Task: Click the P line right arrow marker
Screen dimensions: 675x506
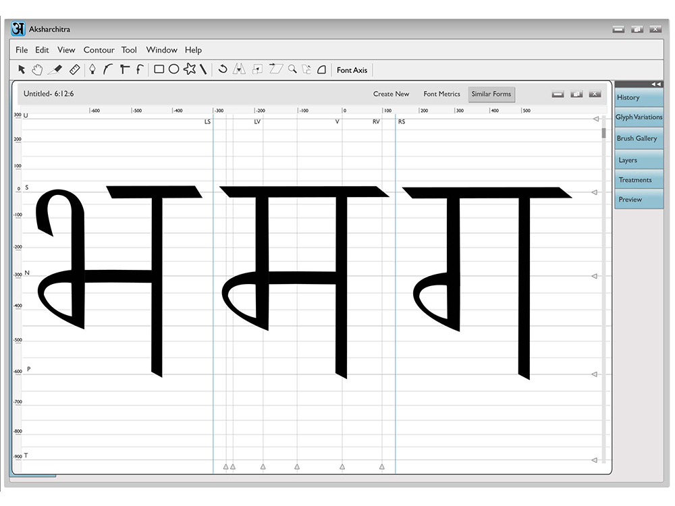Action: (594, 374)
